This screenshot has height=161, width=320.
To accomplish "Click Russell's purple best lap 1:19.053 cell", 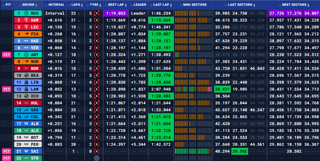I will (116, 13).
